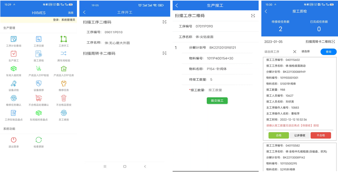
Task: Tap the 不合格品签收 trash icon
Action: 64,98
